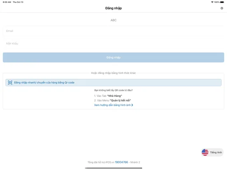Screen dimensions: 227x170
Task: Choose Đăng nhập nhanh bằng Qr code
Action: [x=113, y=83]
